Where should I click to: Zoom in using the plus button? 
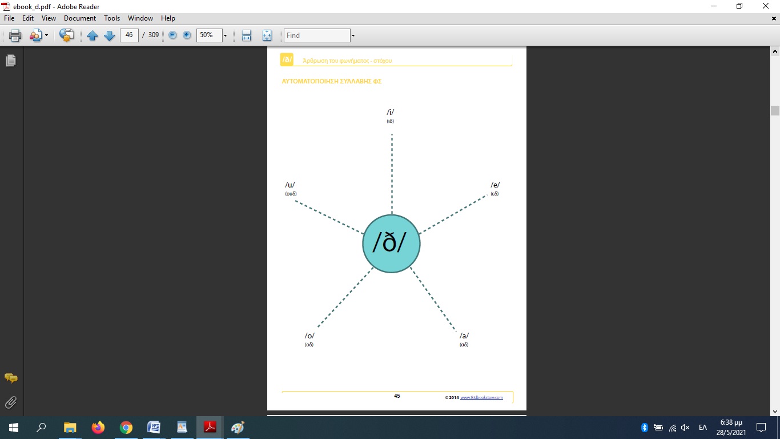[x=187, y=35]
